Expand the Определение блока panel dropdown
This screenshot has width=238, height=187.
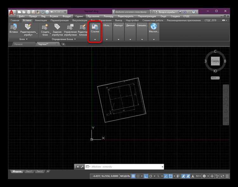pos(63,39)
